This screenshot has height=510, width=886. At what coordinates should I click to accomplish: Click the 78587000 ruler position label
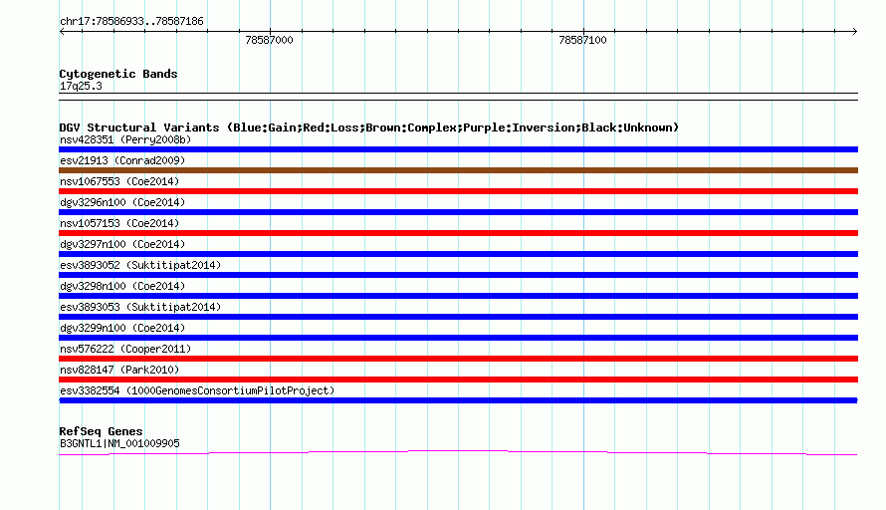[x=269, y=40]
